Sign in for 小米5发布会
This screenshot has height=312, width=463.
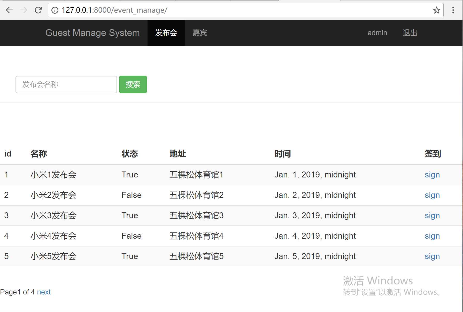432,256
